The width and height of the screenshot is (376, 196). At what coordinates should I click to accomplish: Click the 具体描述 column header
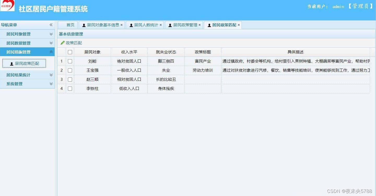click(x=296, y=52)
